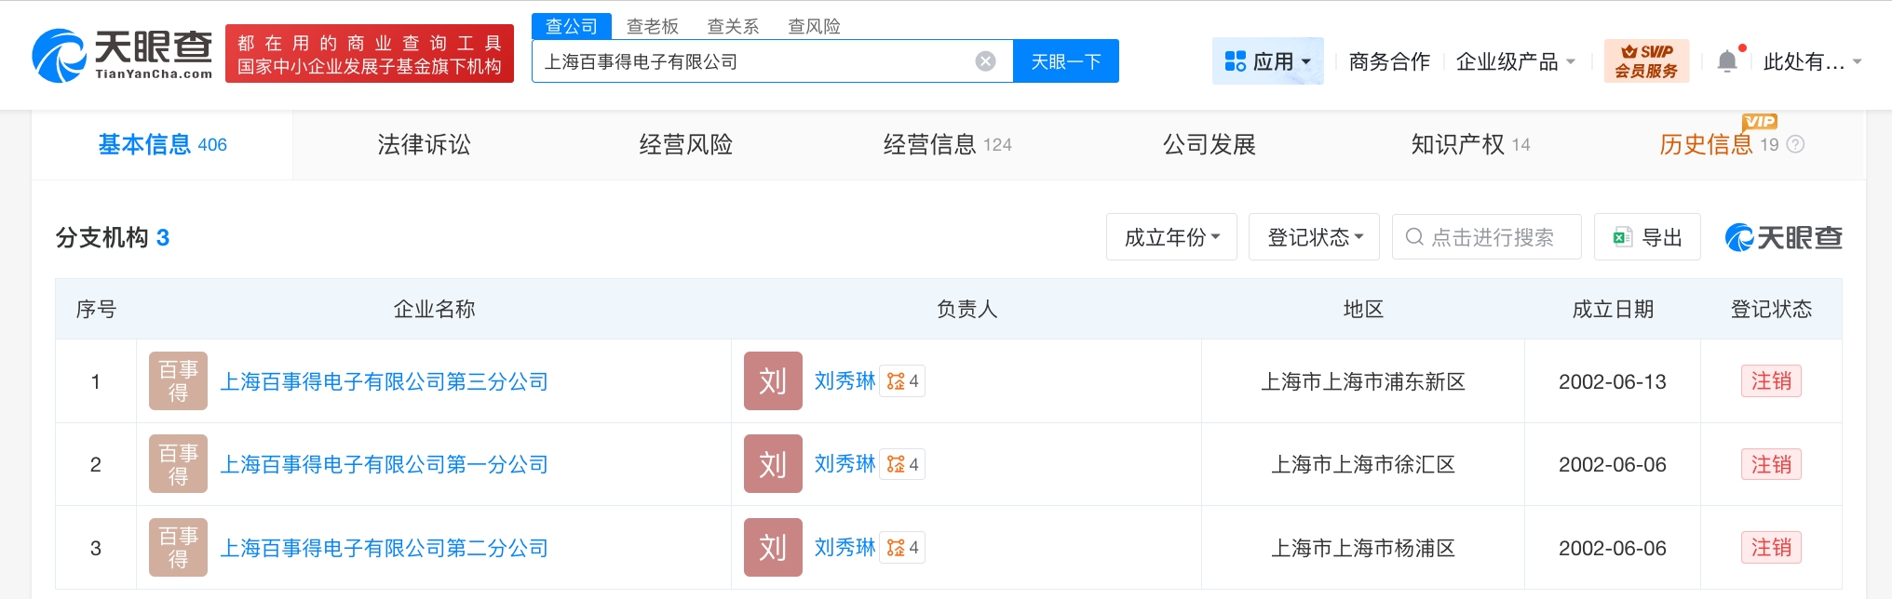The height and width of the screenshot is (599, 1892).
Task: Click the SVIP member service badge
Action: [1645, 61]
